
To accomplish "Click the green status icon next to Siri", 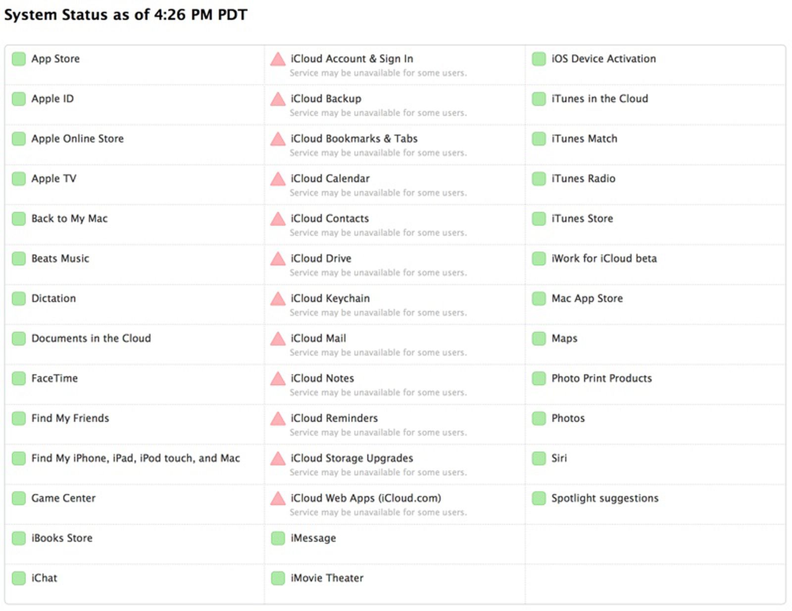I will tap(539, 458).
